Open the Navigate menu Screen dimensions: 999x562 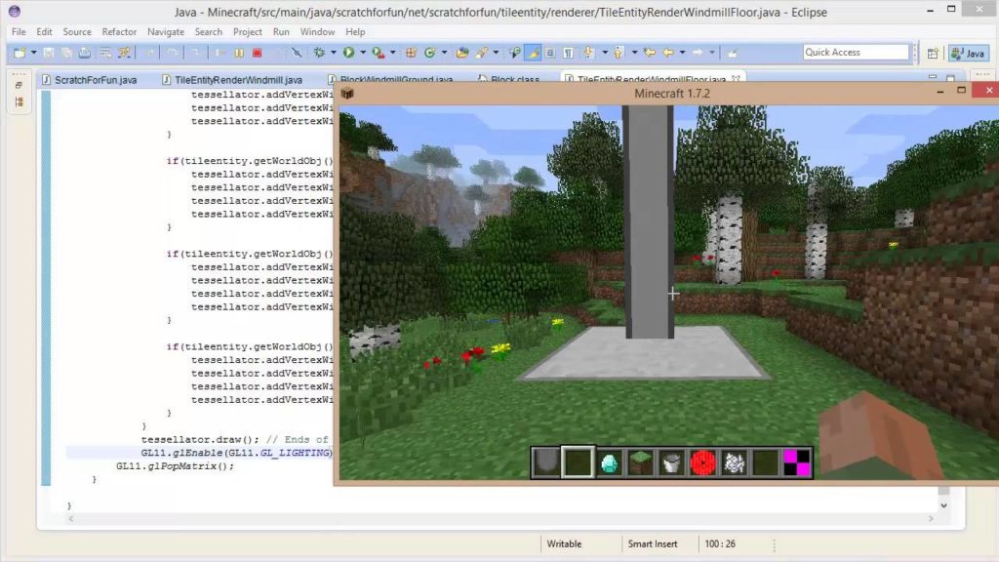click(166, 32)
